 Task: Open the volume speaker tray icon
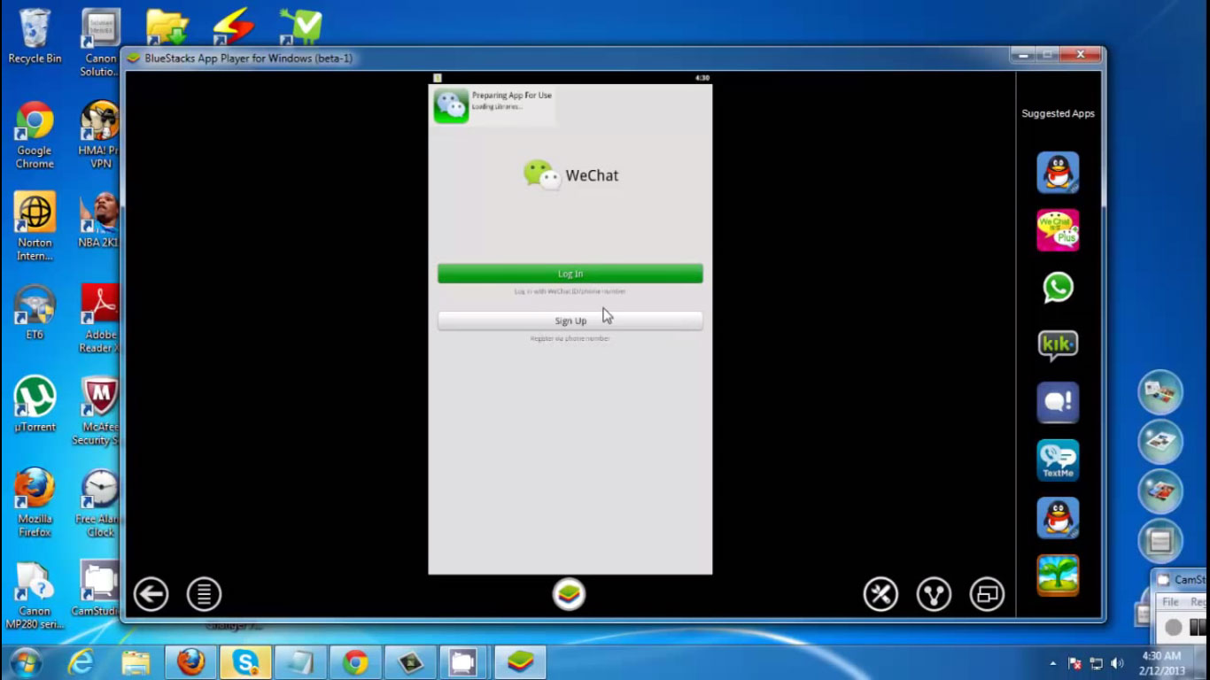click(1117, 663)
